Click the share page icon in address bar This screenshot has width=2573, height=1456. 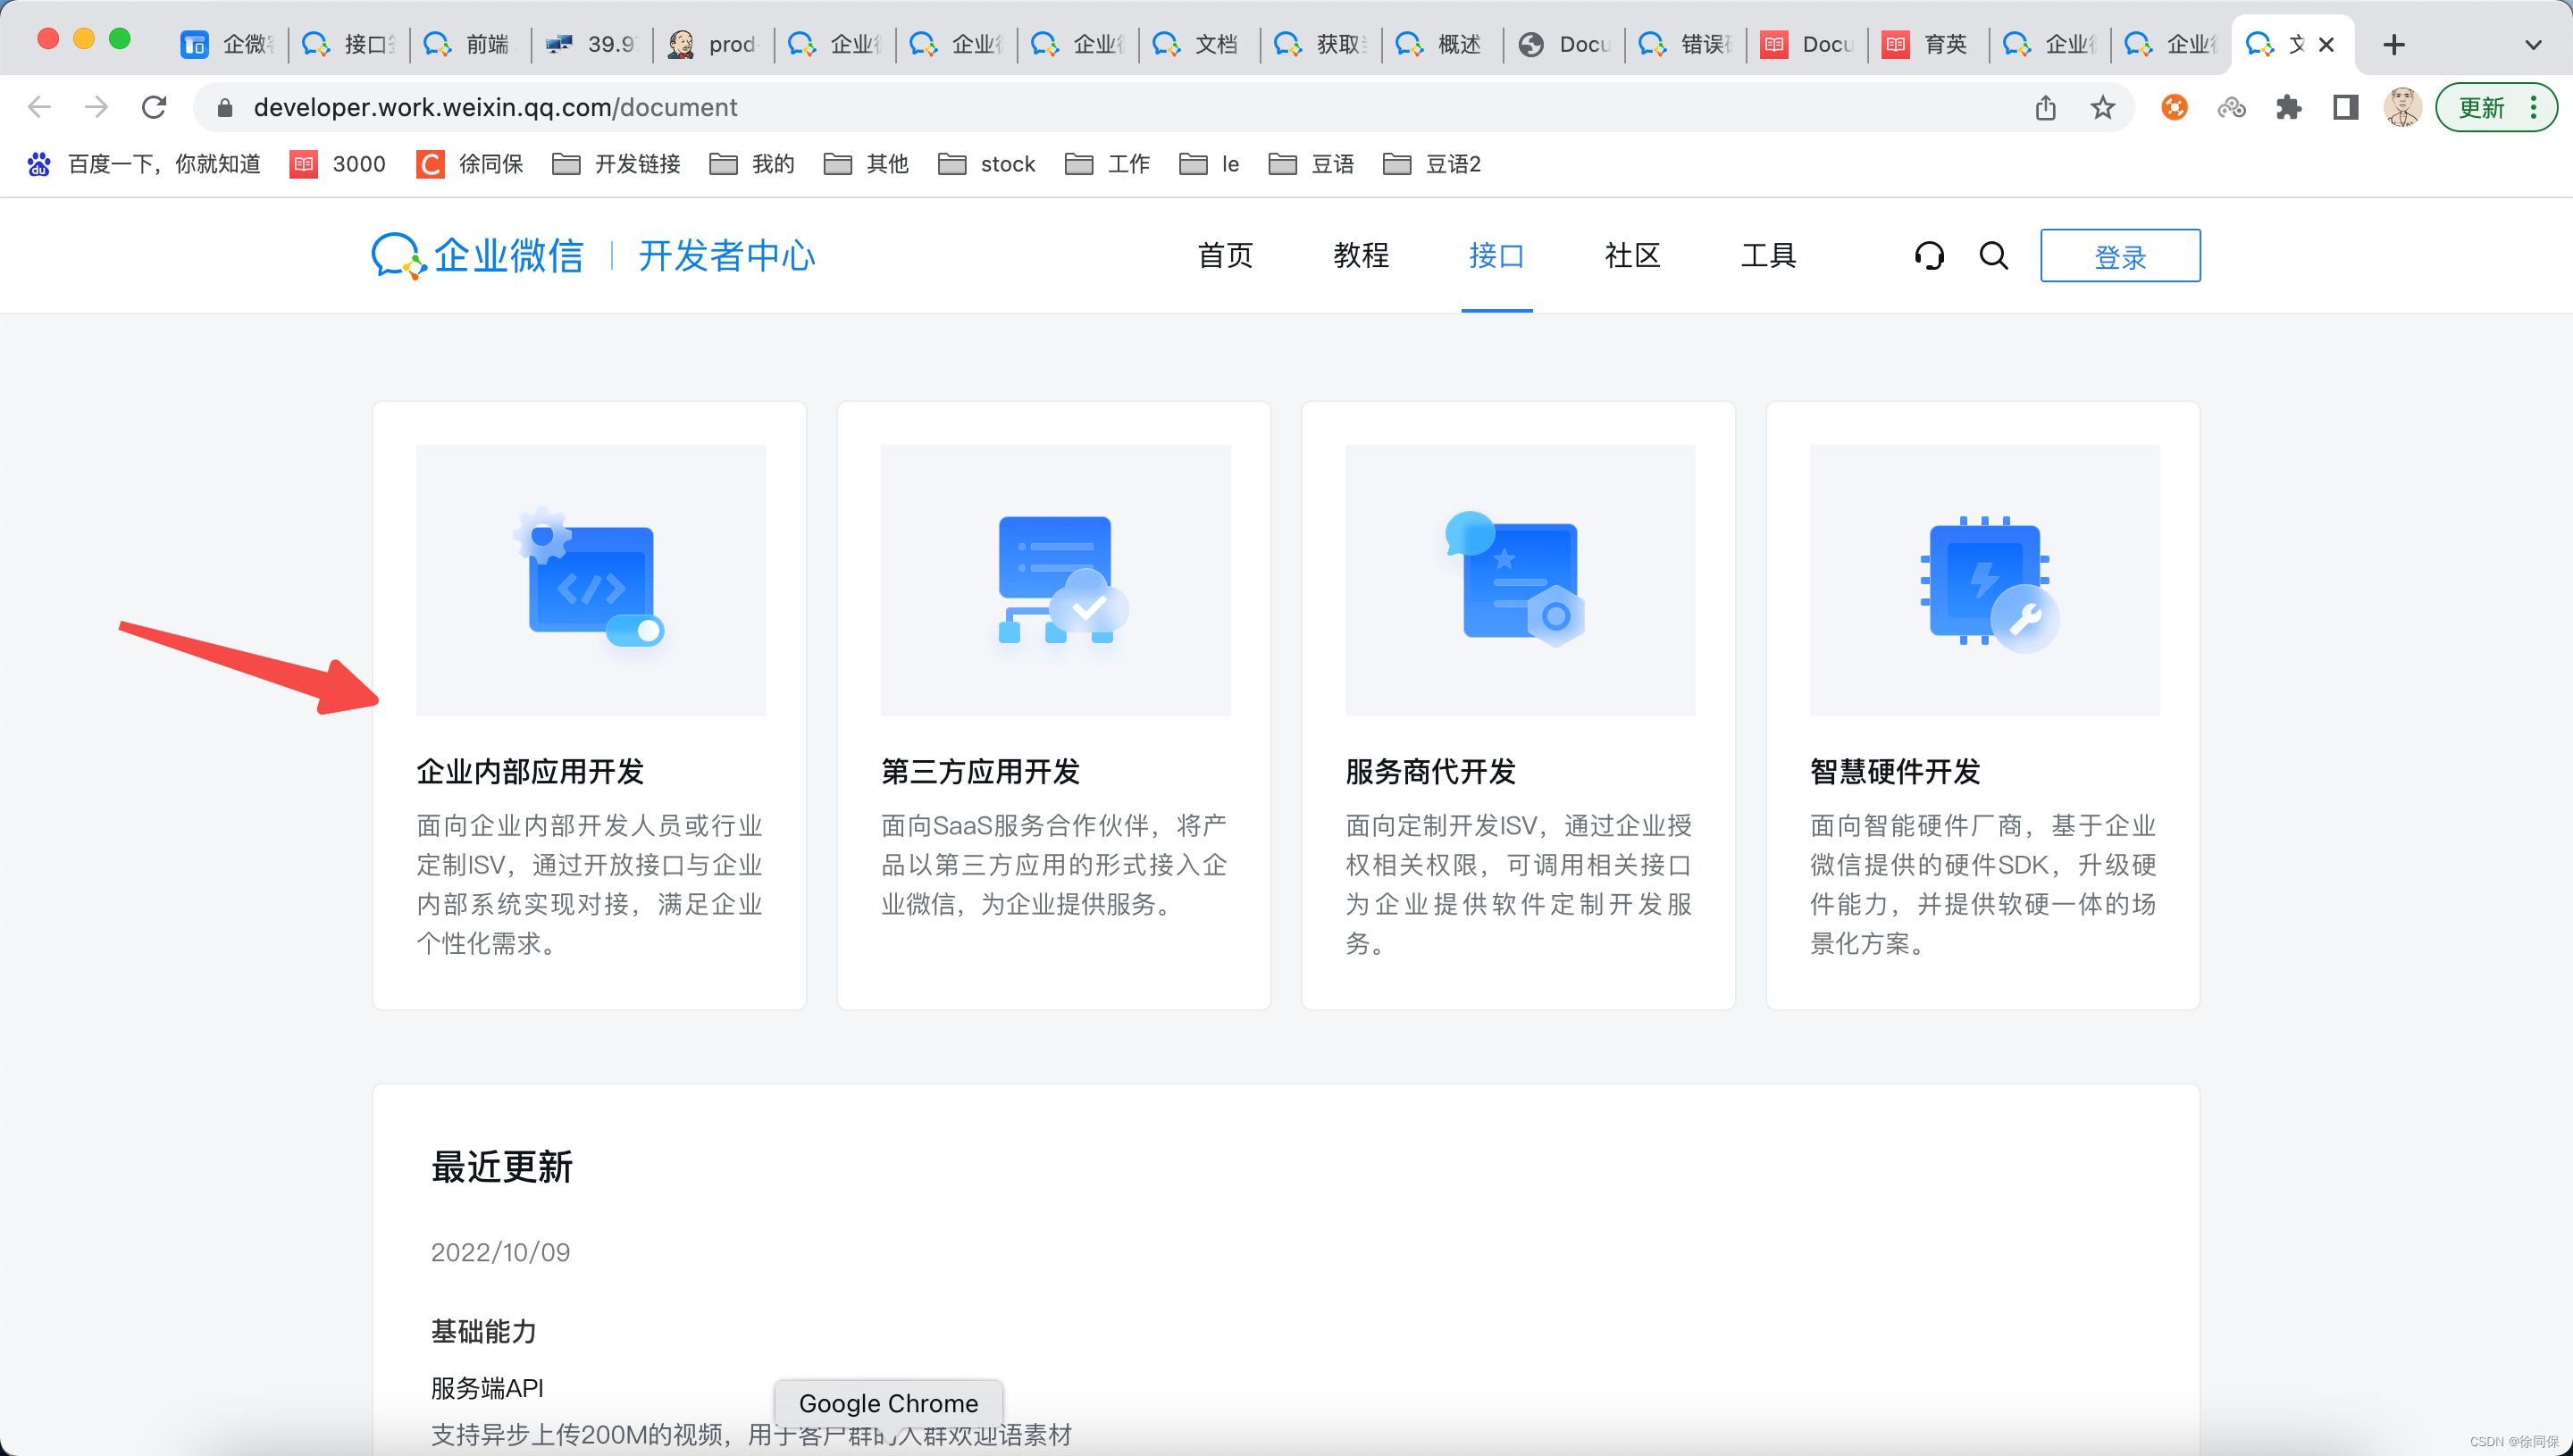pyautogui.click(x=2045, y=107)
